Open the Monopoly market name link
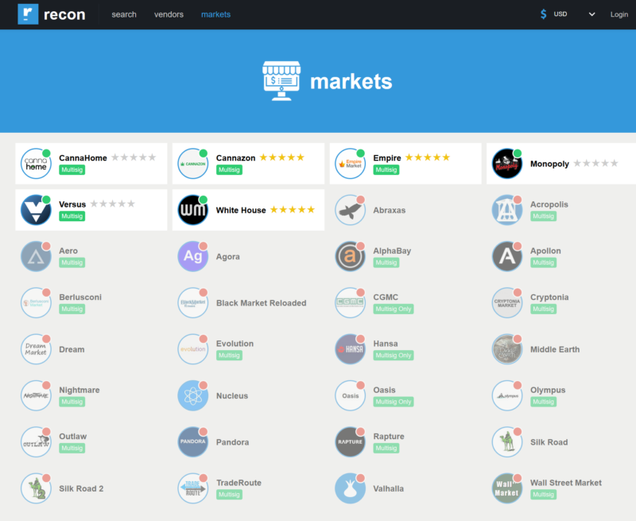The image size is (636, 521). click(x=549, y=164)
